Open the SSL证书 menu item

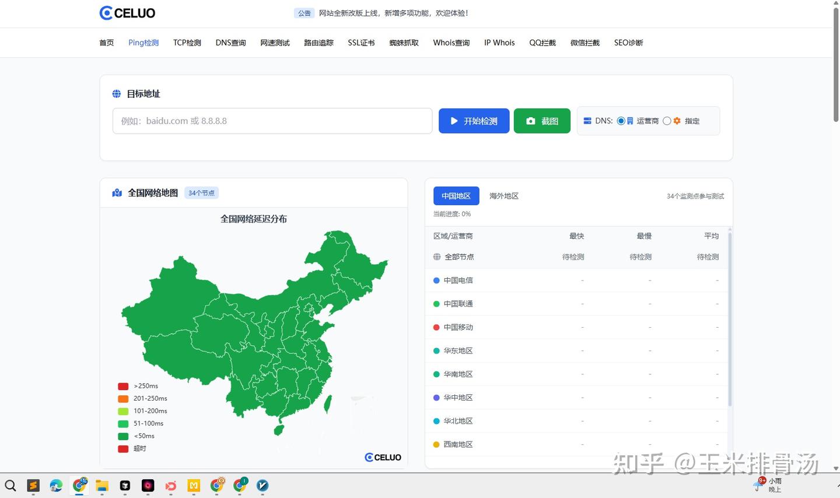tap(360, 42)
